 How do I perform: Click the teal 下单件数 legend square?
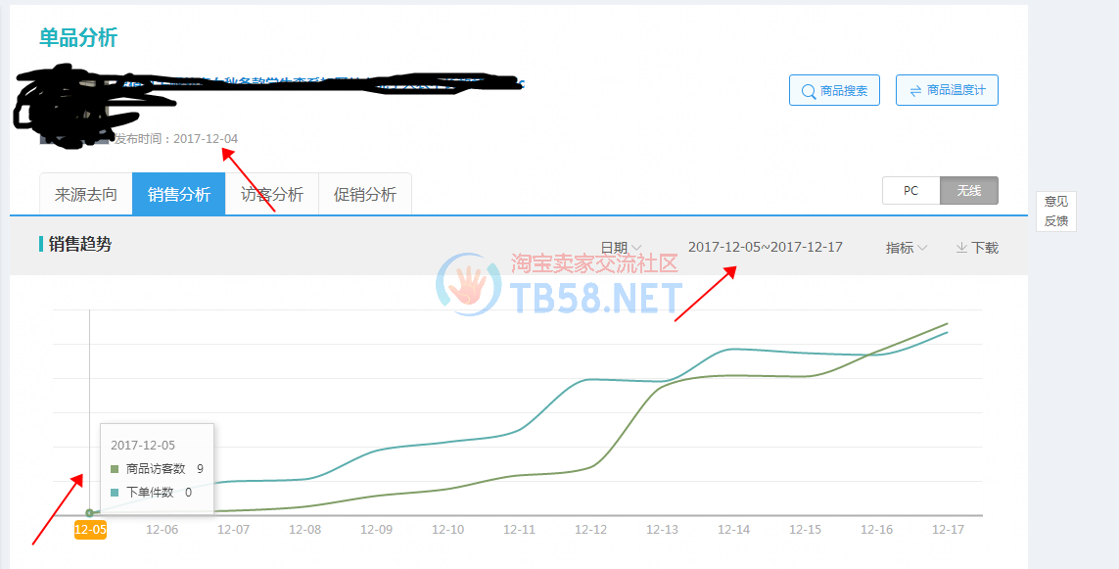click(x=115, y=493)
